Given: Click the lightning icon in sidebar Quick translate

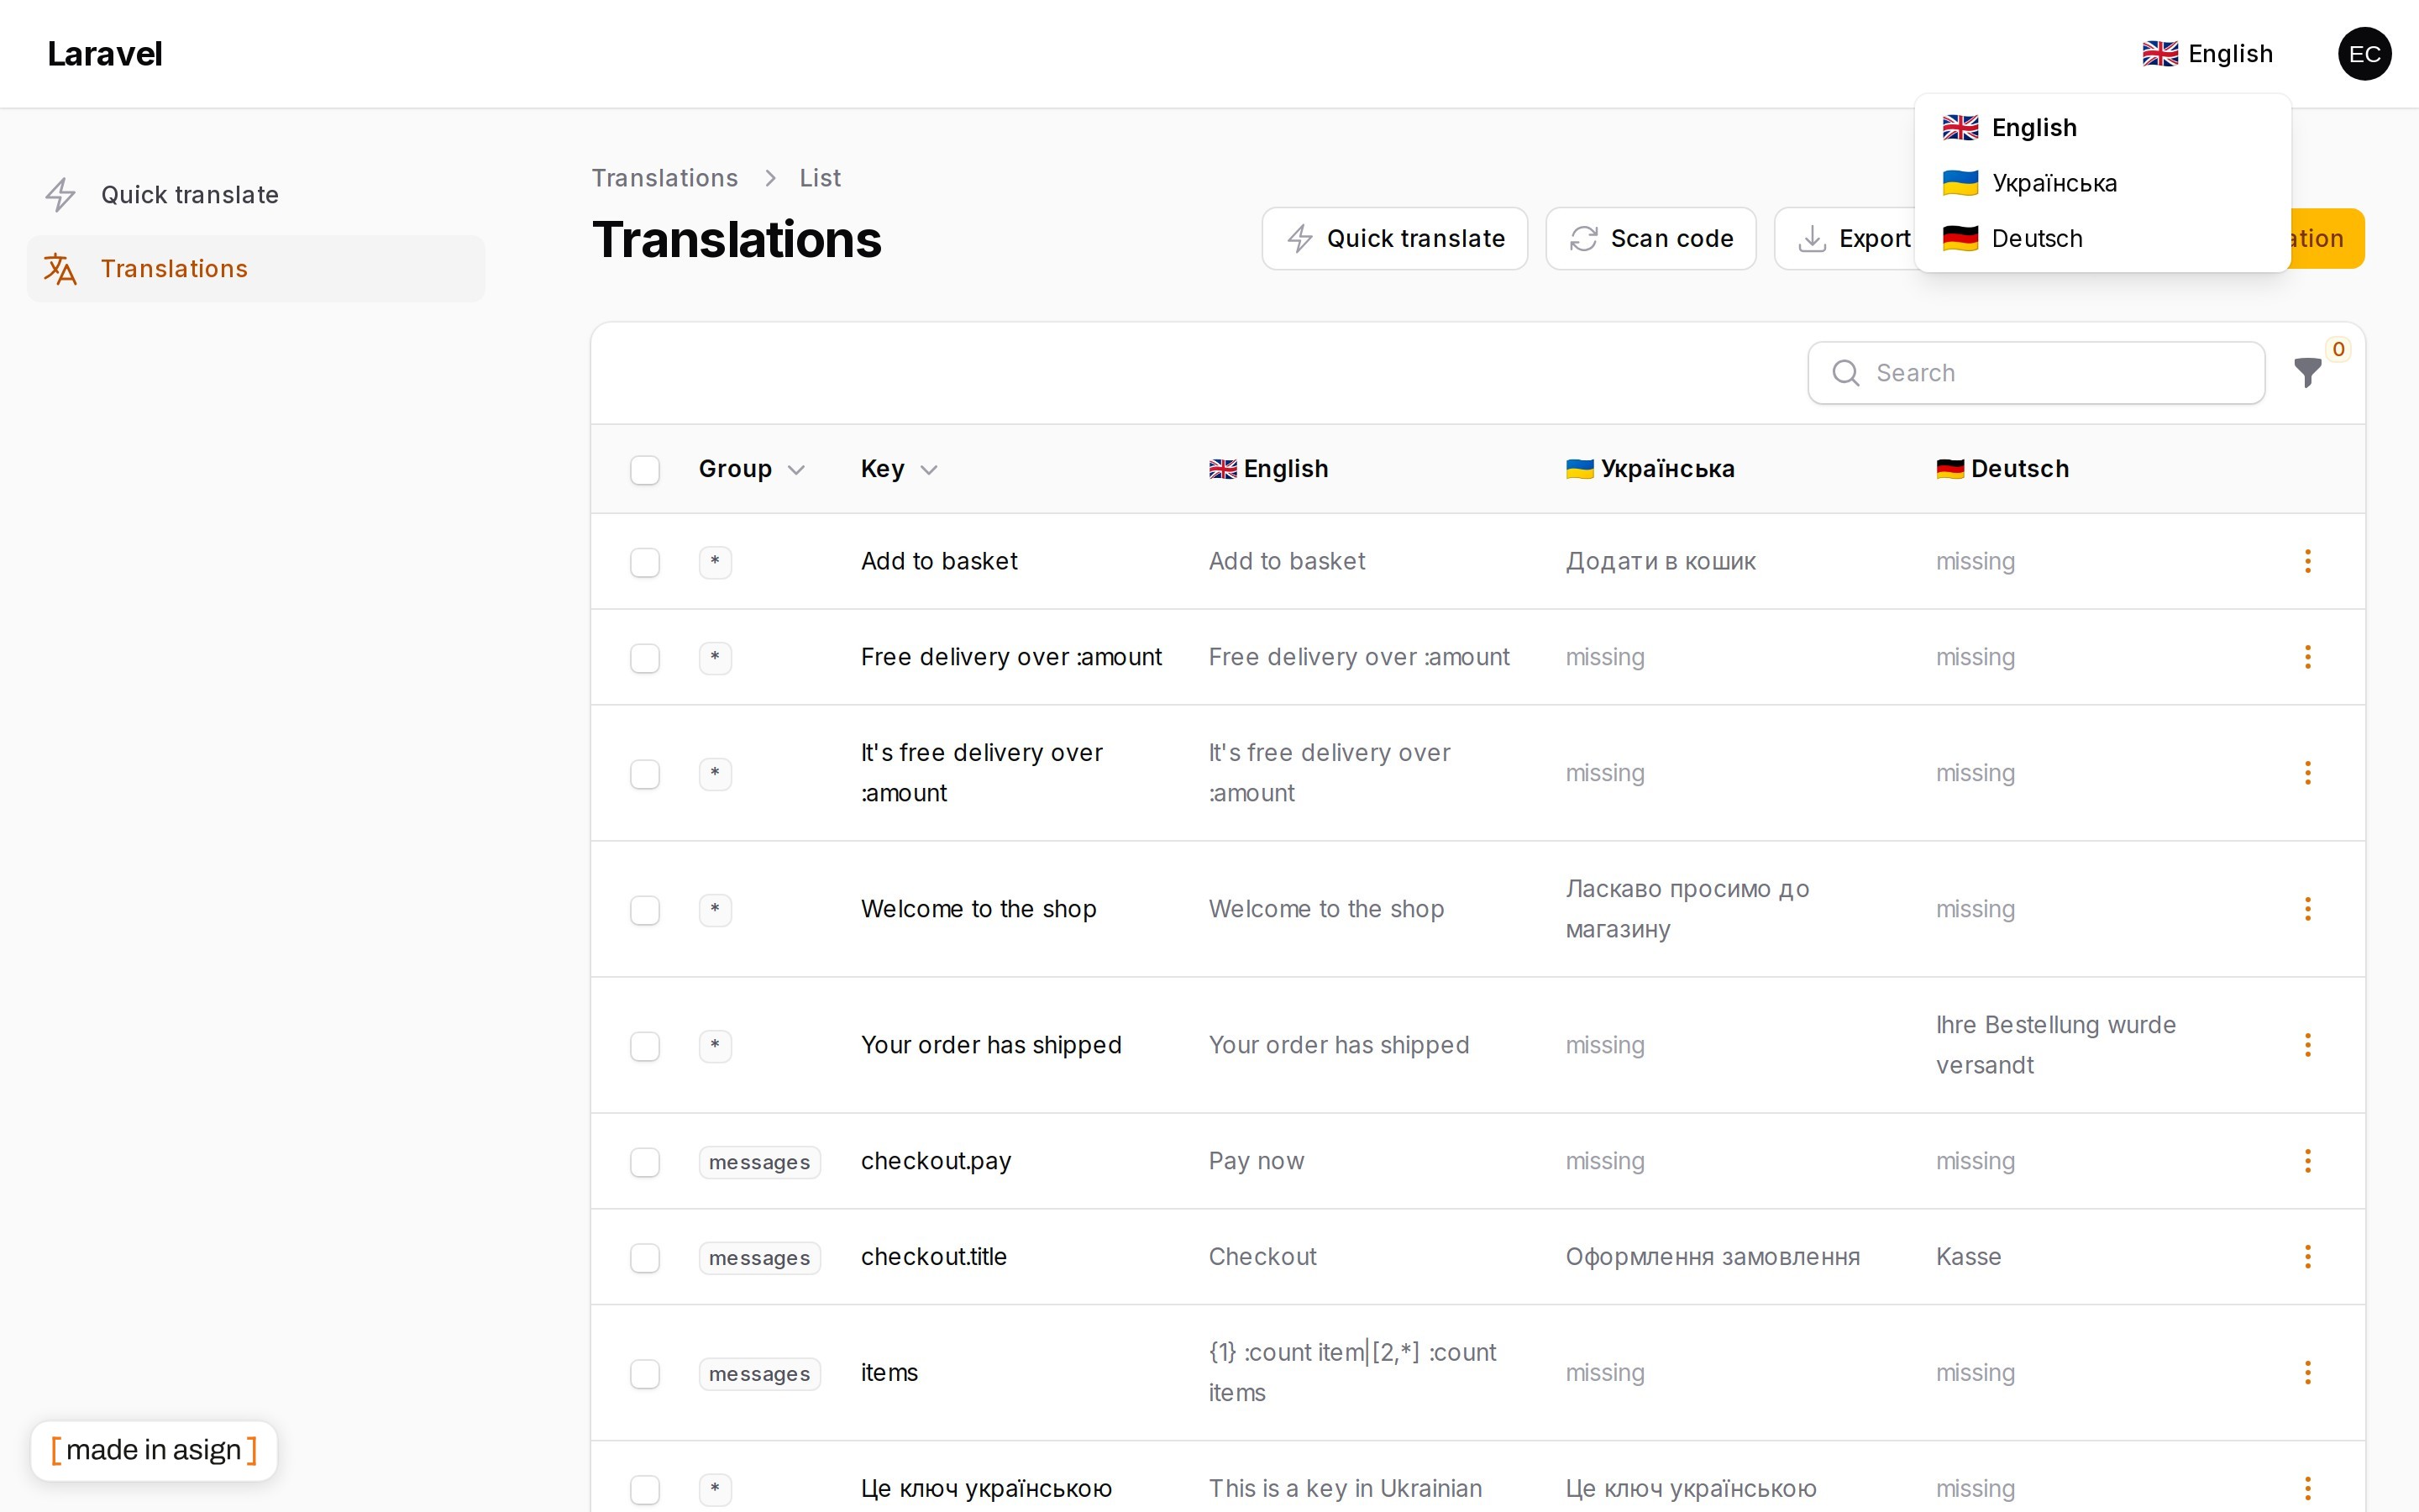Looking at the screenshot, I should tap(61, 195).
